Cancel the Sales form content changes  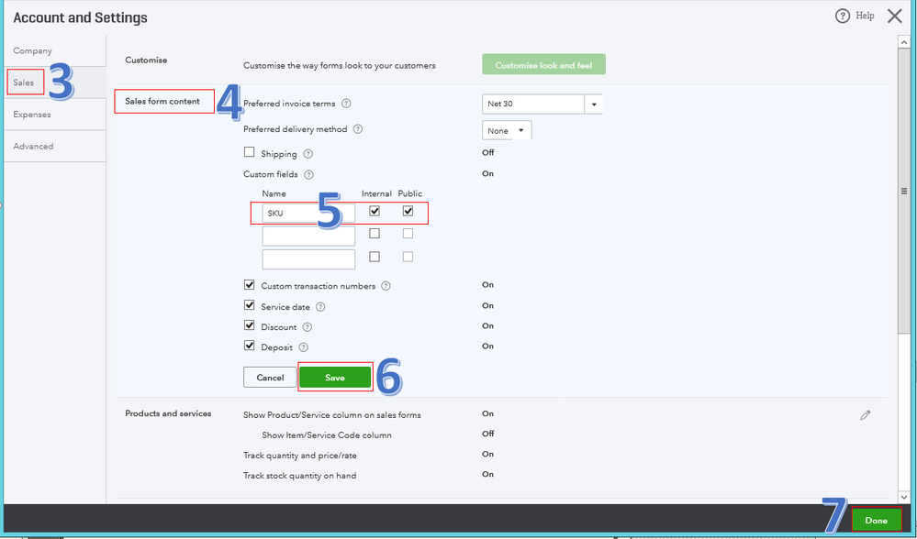[x=270, y=378]
